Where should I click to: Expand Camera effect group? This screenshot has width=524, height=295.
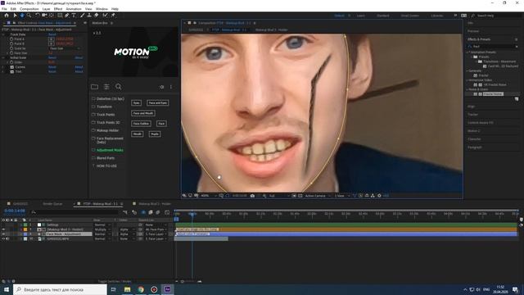click(3, 67)
